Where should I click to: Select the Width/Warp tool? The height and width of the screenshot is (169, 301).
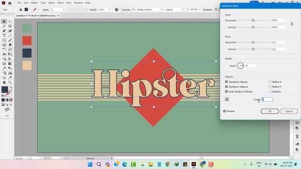click(x=4, y=54)
